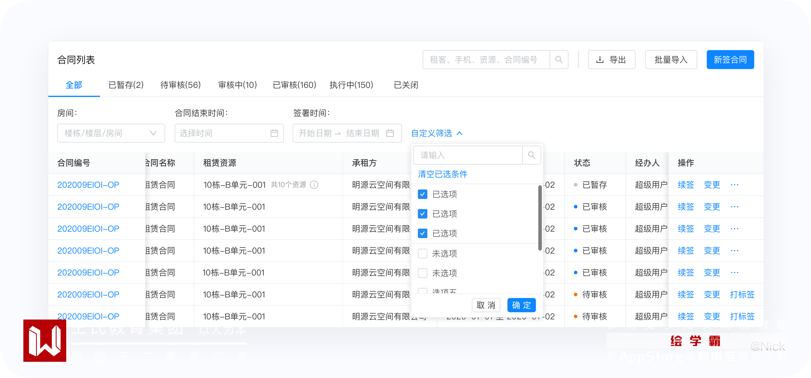This screenshot has height=378, width=811.
Task: Open the 选择时间 date picker field
Action: click(x=223, y=133)
